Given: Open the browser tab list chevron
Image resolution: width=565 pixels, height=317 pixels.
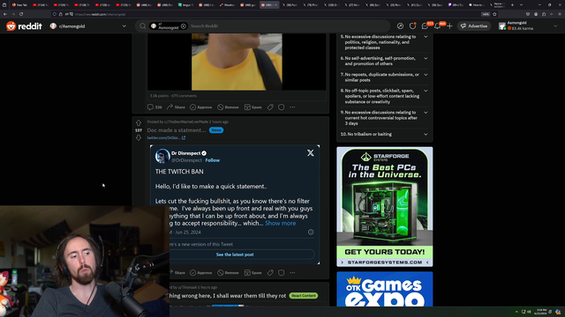Looking at the screenshot, I should coord(521,5).
